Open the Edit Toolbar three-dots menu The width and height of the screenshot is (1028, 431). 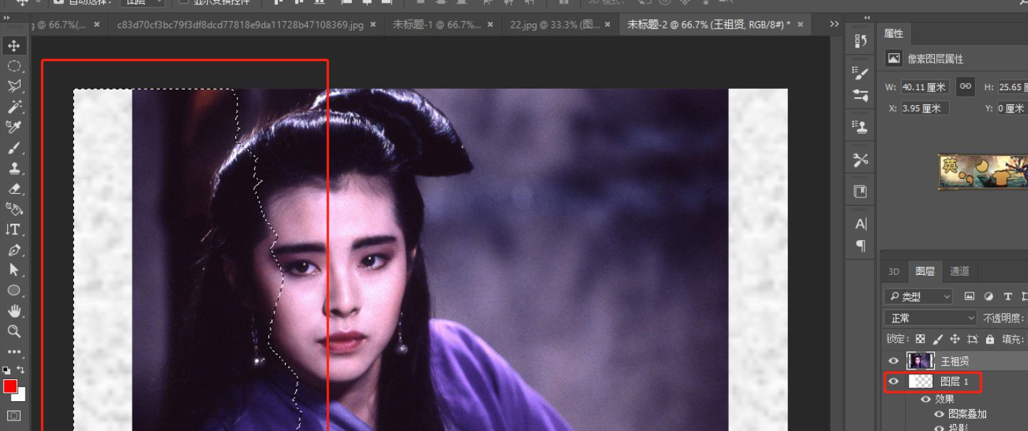[x=14, y=351]
